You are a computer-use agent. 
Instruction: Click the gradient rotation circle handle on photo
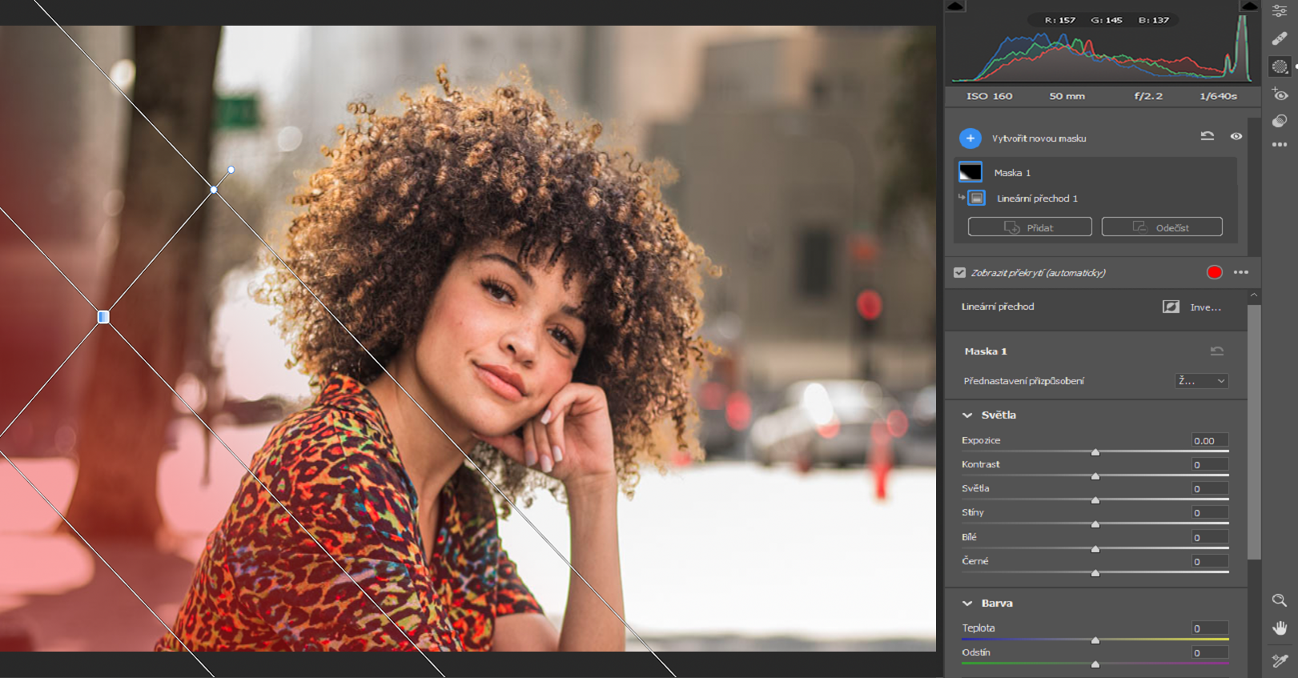[x=231, y=170]
